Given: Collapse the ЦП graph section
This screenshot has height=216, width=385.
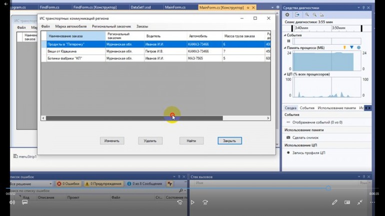Looking at the screenshot, I should tap(285, 74).
